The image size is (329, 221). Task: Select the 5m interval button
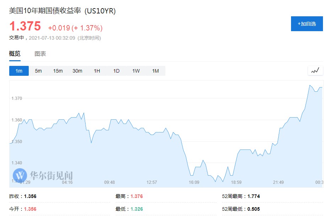pos(38,71)
